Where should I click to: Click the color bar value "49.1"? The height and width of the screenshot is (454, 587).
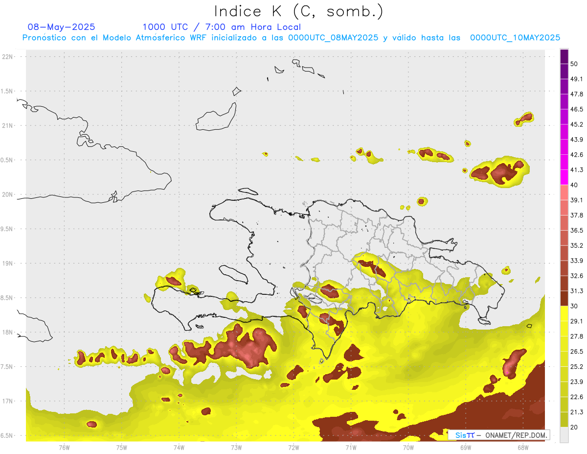577,79
